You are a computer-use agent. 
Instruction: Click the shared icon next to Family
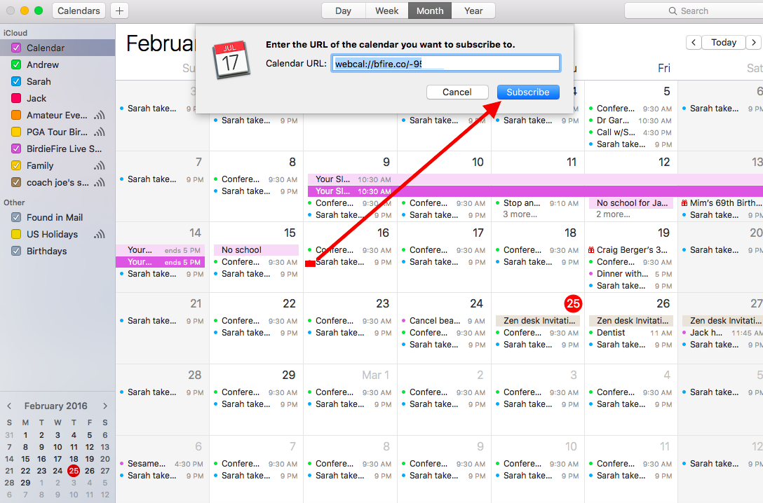click(x=100, y=166)
